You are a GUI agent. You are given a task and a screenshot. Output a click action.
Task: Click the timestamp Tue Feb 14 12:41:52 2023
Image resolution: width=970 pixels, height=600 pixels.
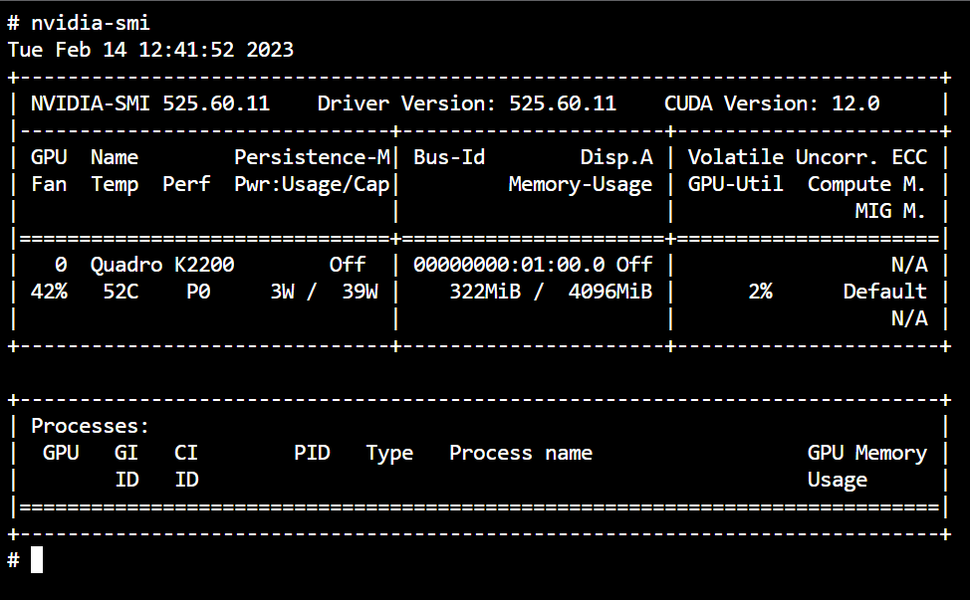click(x=150, y=50)
